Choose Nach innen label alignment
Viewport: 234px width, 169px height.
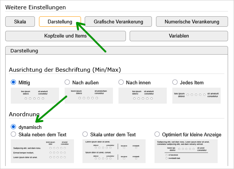point(121,82)
